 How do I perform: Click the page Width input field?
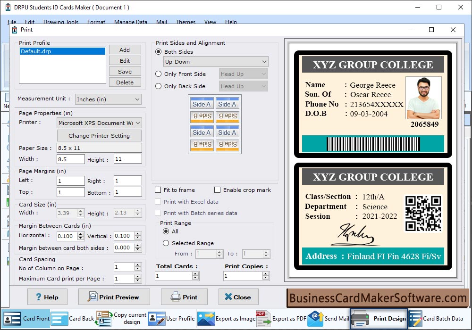(71, 159)
